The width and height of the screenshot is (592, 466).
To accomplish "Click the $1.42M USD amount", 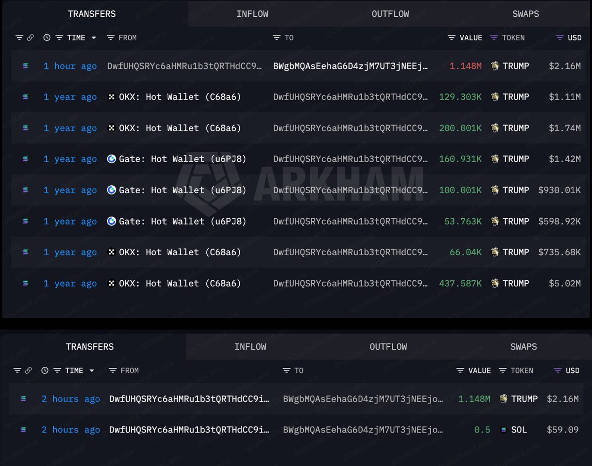I will (565, 159).
